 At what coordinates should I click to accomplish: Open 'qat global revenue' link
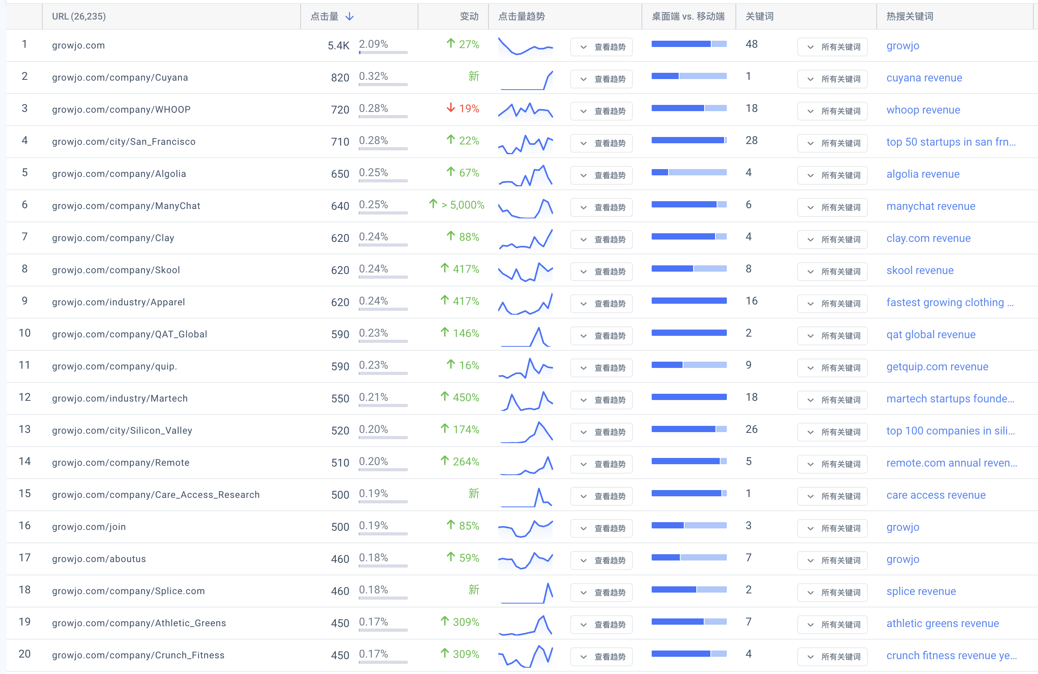931,335
